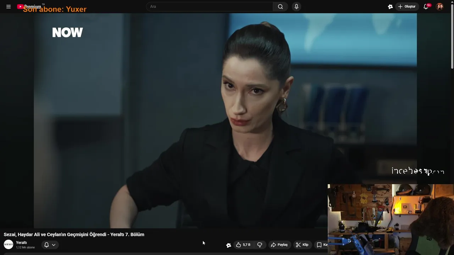
Task: Open the hamburger guide menu
Action: click(9, 7)
